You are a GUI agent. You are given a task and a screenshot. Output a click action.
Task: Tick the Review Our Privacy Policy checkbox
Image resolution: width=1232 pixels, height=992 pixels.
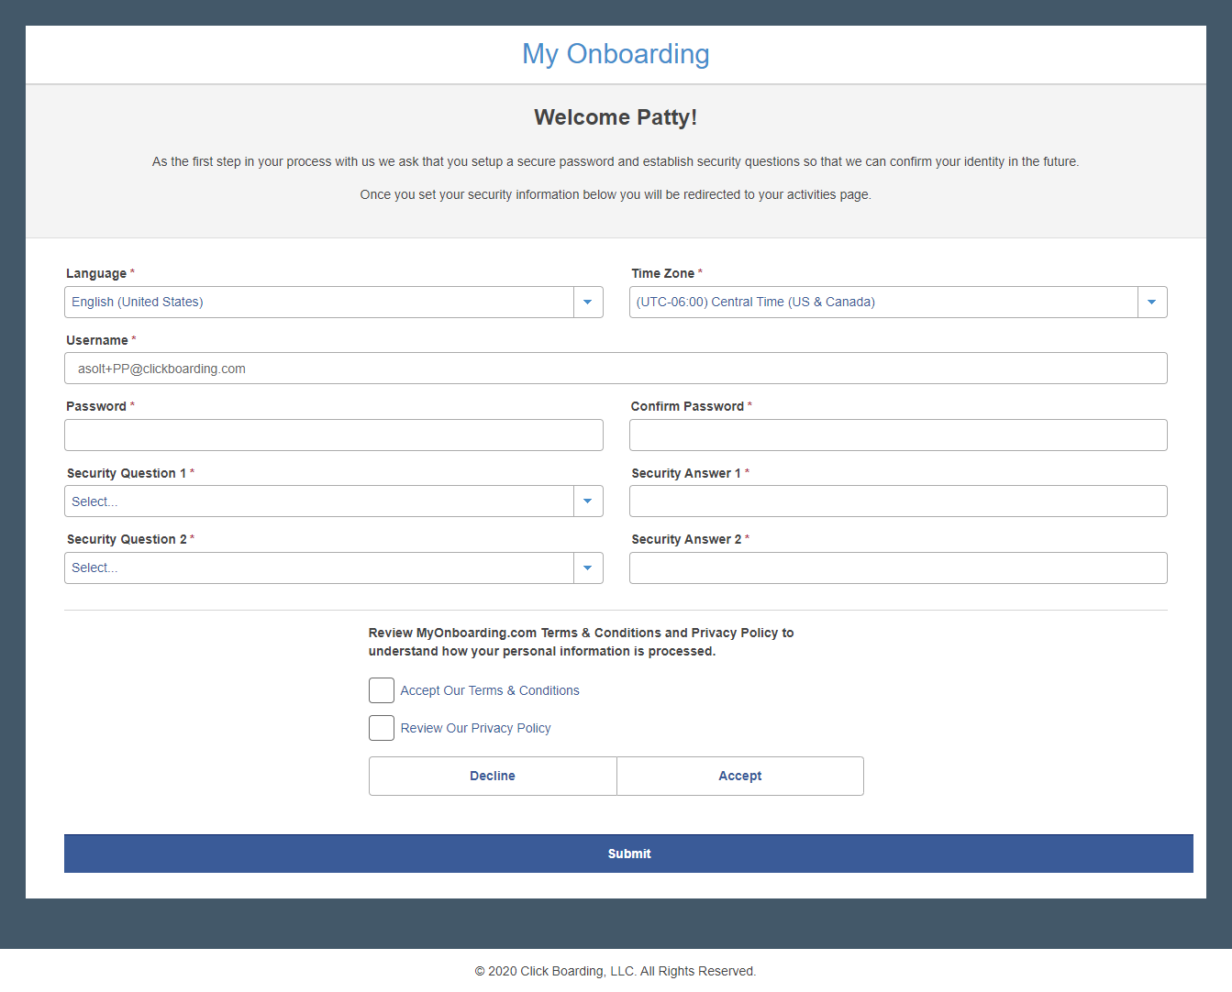click(382, 728)
